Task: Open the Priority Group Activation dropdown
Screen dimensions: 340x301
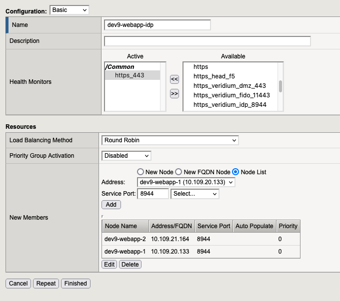Action: click(x=126, y=156)
